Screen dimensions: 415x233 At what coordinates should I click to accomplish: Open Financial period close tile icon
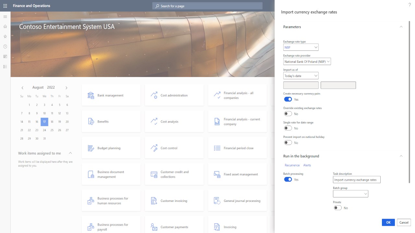coord(217,148)
